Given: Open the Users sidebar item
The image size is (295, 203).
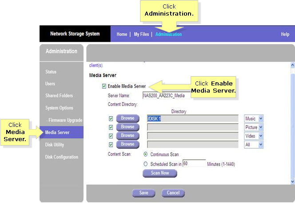Looking at the screenshot, I should 50,84.
